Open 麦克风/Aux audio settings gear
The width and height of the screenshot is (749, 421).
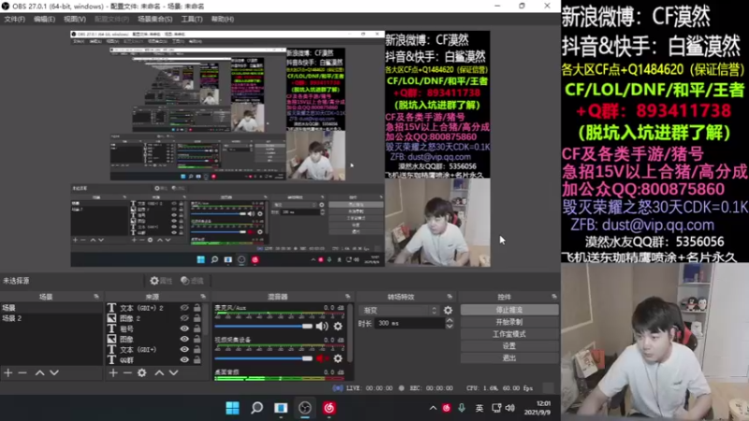click(338, 326)
